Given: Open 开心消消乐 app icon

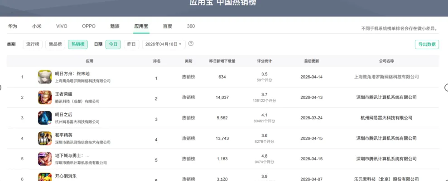Looking at the screenshot, I should 45,177.
